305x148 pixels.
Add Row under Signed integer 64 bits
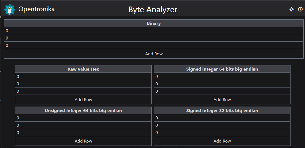222,99
